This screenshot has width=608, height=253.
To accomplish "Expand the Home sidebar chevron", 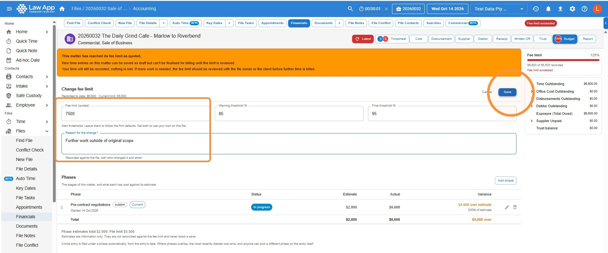I will coord(47,32).
